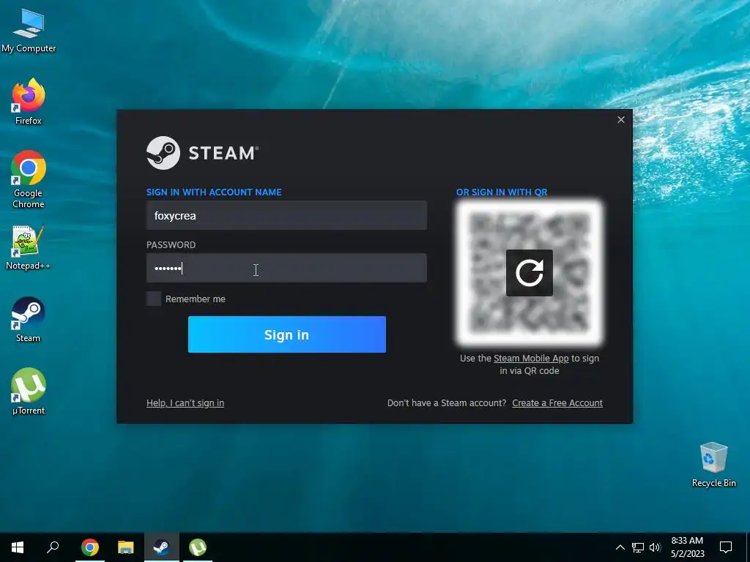750x562 pixels.
Task: Click the OR SIGN IN WITH QR label
Action: click(502, 192)
